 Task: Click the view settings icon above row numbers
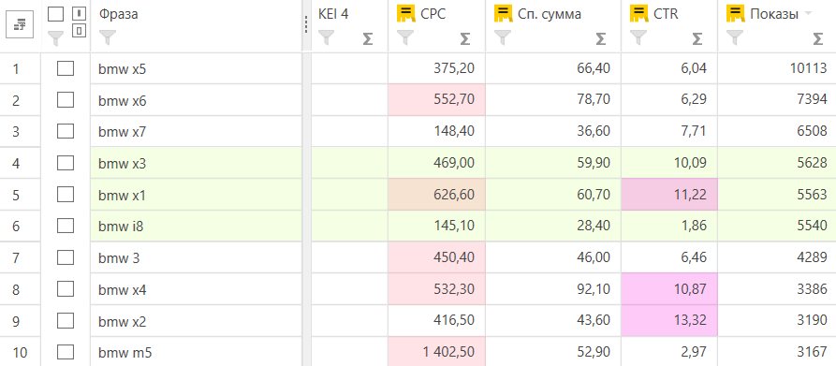point(20,24)
